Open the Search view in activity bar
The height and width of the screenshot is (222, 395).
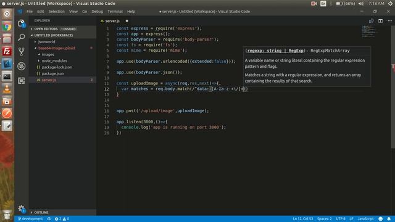click(22, 37)
